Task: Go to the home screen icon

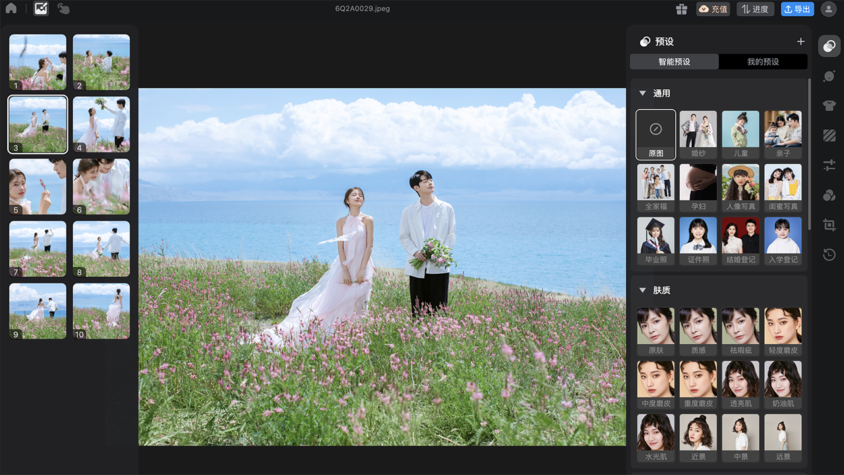Action: (11, 9)
